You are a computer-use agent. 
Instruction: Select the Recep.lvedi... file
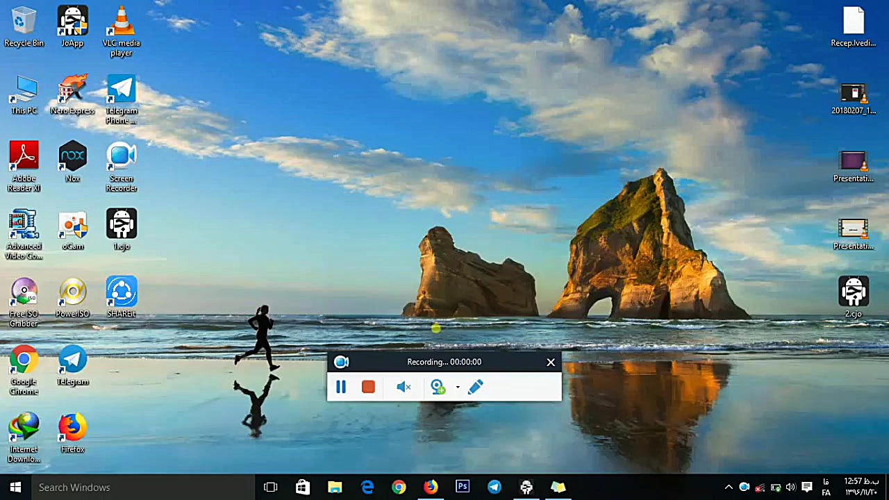[854, 27]
